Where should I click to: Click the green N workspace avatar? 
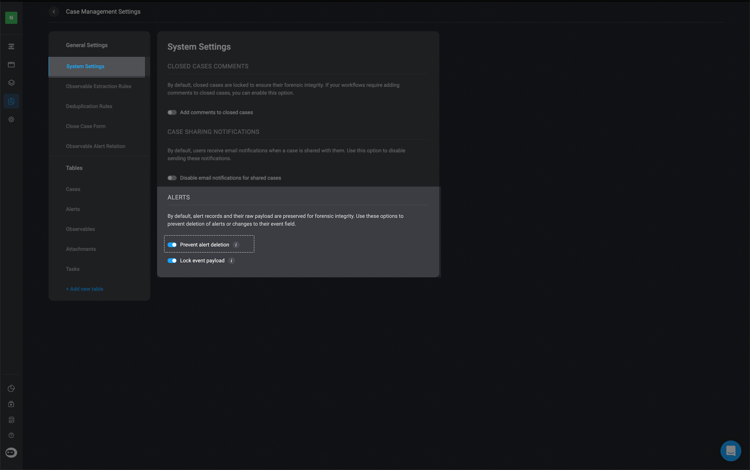11,18
